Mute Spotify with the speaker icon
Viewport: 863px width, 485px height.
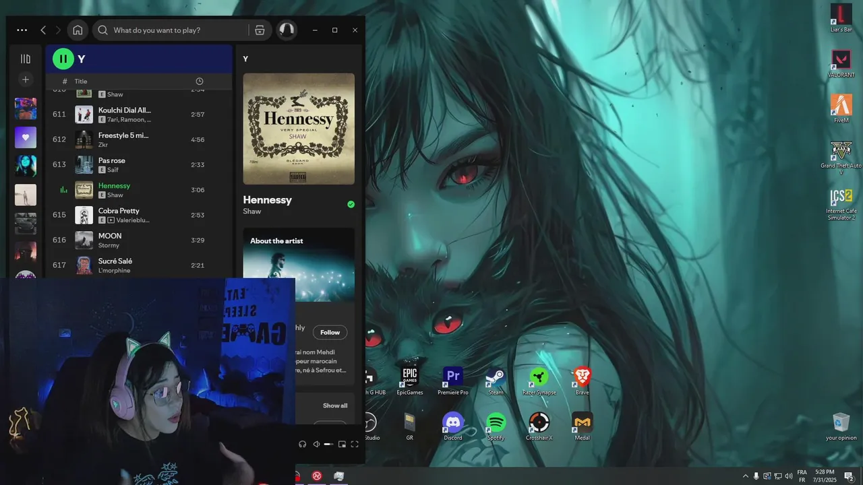click(x=316, y=444)
